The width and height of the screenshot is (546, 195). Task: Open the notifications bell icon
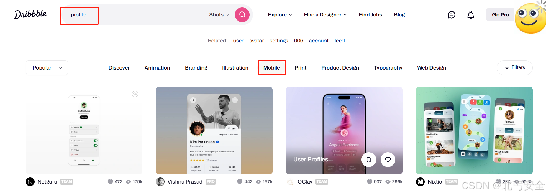coord(471,15)
